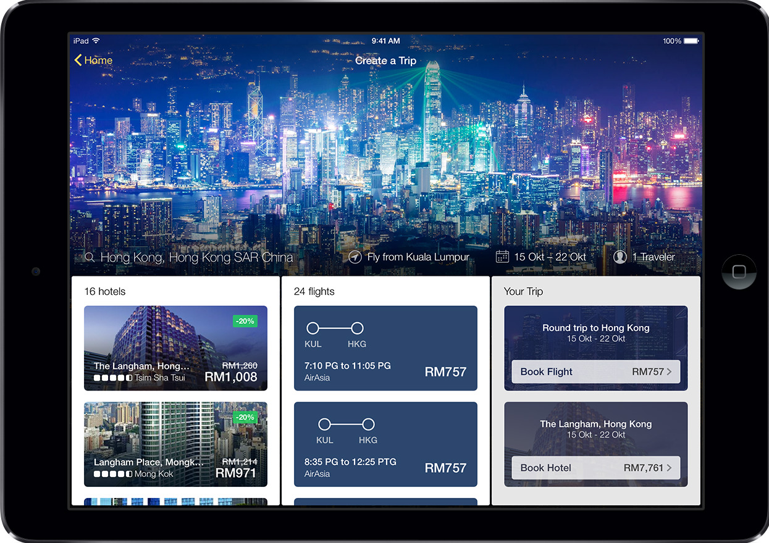Change the 15 Okt – 22 Okt dates
Viewport: 769px width, 543px height.
[550, 257]
